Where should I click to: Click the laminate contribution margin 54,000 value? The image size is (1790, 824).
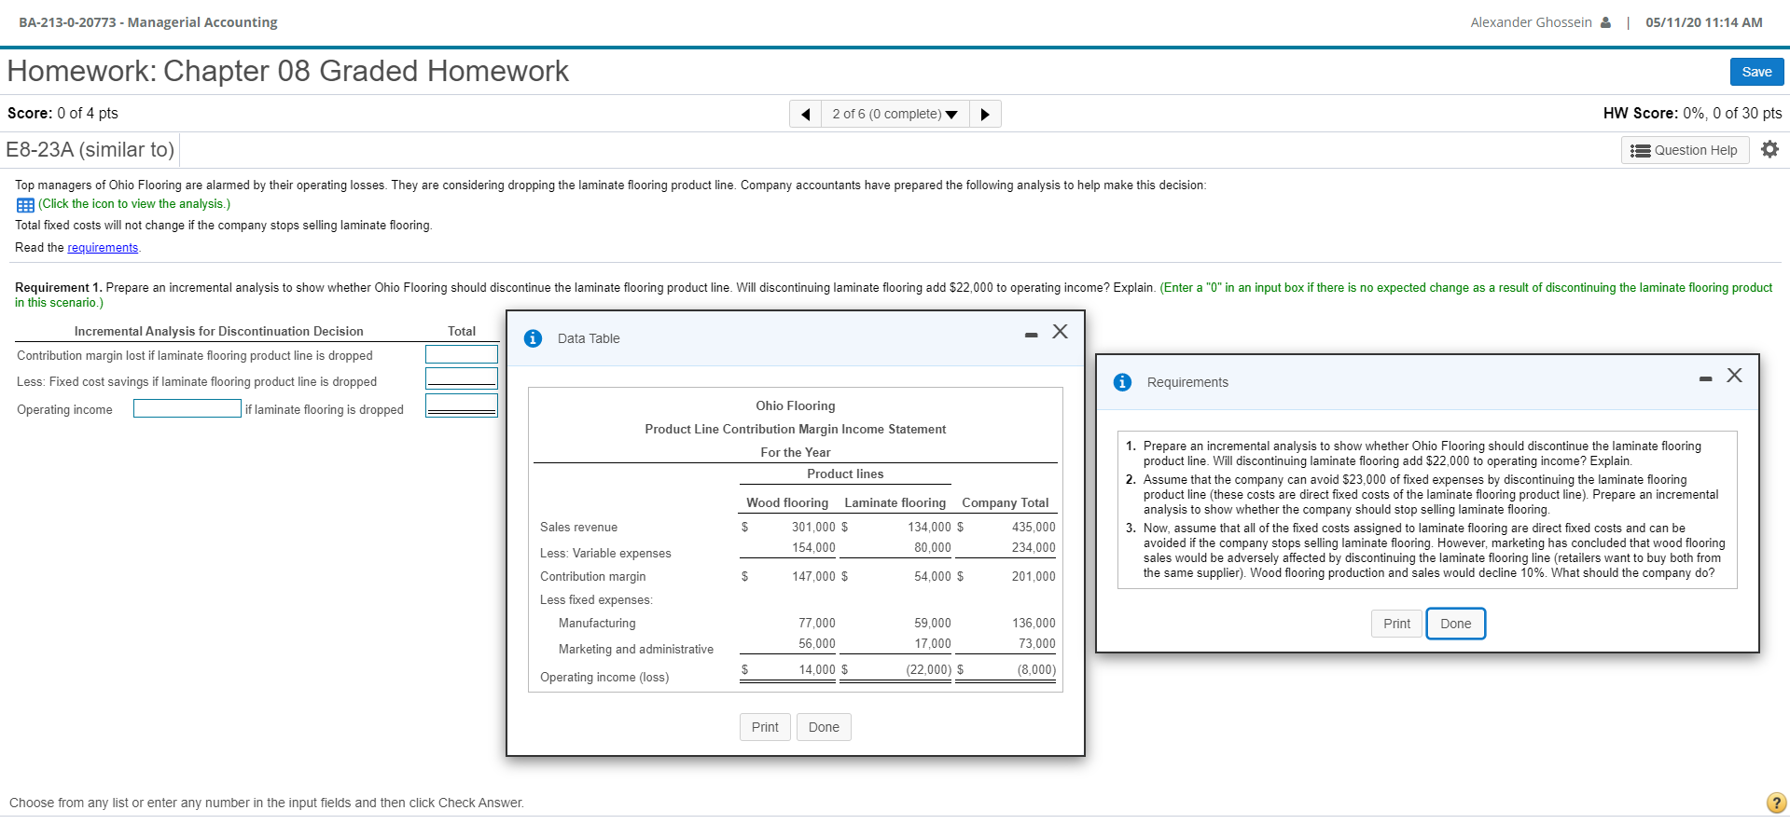pos(932,577)
